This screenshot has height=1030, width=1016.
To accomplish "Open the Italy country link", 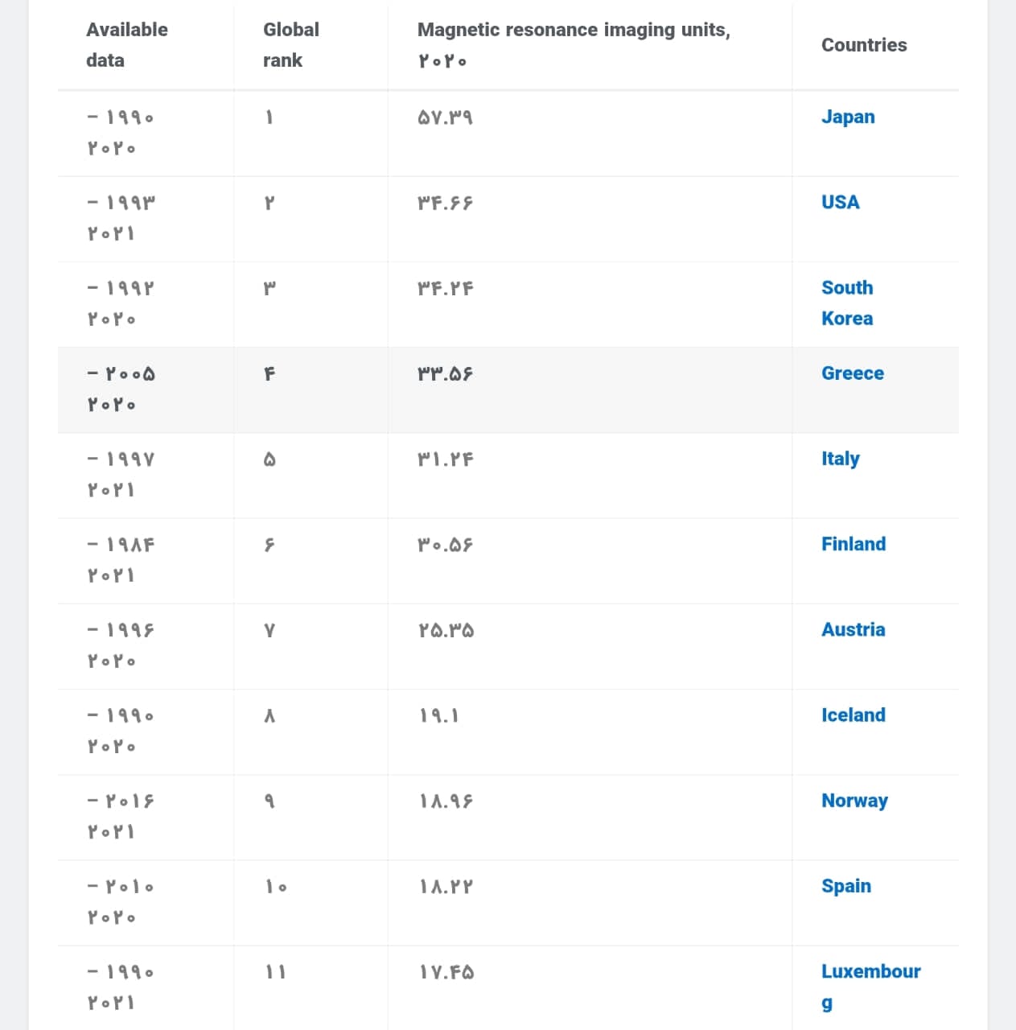I will pyautogui.click(x=840, y=459).
